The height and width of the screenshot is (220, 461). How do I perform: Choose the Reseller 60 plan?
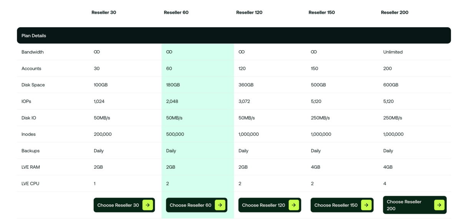tap(197, 205)
